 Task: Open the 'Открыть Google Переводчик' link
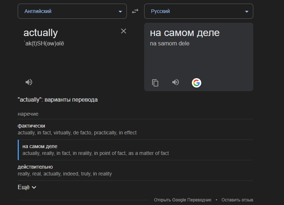(x=182, y=200)
